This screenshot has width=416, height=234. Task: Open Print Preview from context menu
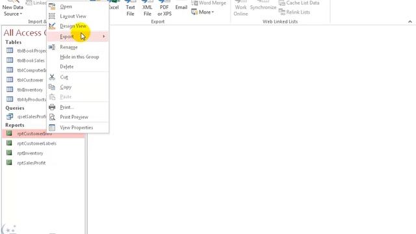click(x=77, y=117)
